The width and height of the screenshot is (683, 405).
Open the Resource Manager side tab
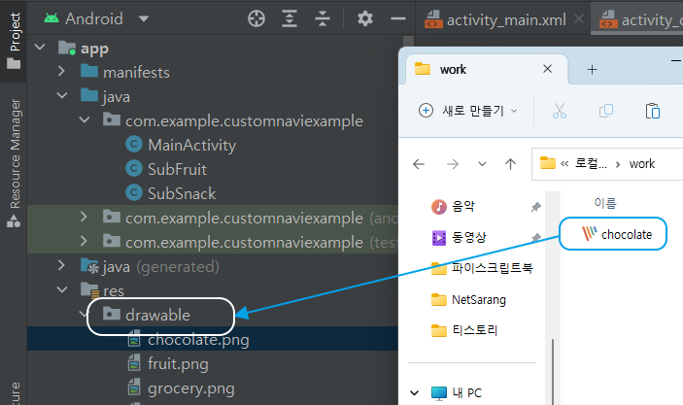pos(15,163)
